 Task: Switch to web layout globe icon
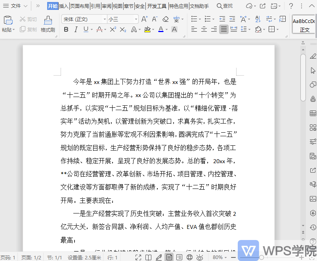tap(189, 257)
